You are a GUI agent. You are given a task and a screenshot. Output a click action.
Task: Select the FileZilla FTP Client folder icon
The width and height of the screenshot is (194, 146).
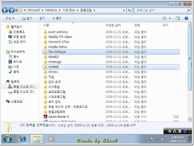click(45, 37)
